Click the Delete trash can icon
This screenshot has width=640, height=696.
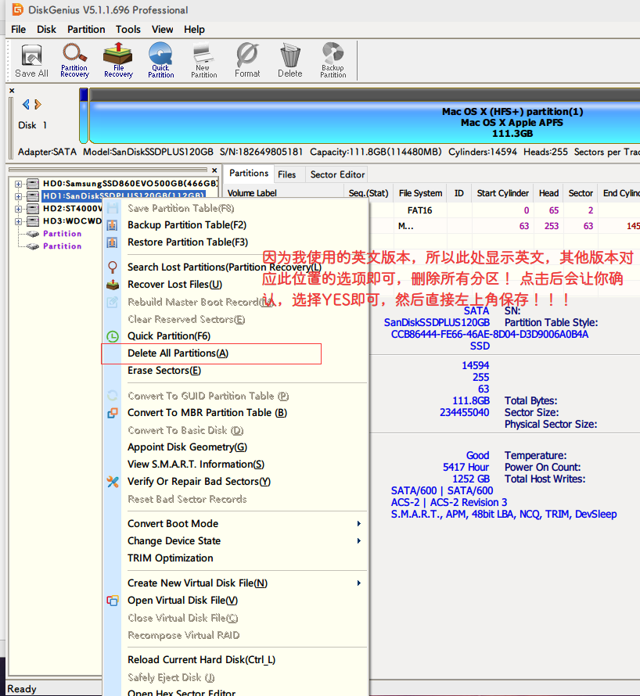coord(290,61)
